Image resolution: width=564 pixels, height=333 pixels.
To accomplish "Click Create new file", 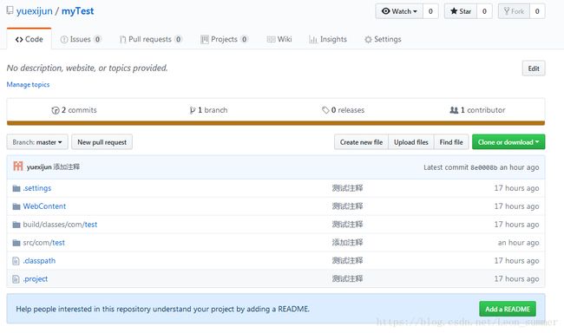I will point(361,142).
